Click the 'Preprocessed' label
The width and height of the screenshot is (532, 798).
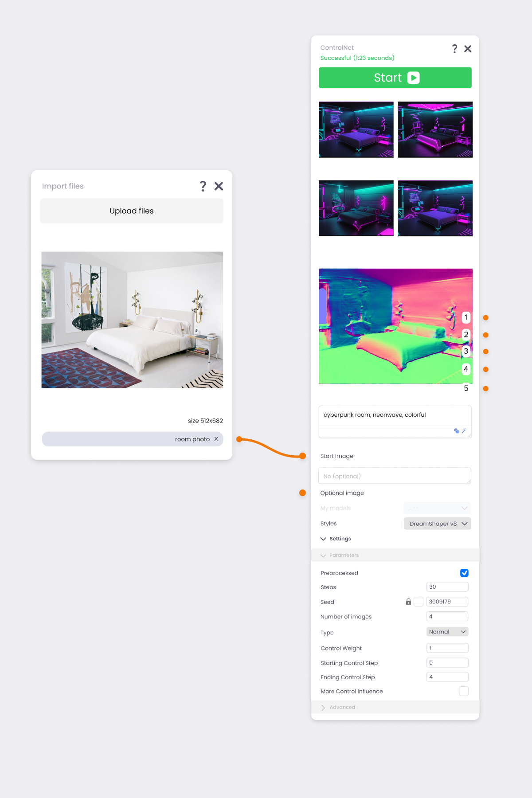coord(339,573)
